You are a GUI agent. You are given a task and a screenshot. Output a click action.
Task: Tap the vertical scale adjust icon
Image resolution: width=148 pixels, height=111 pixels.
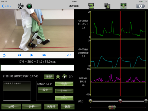[124, 6]
